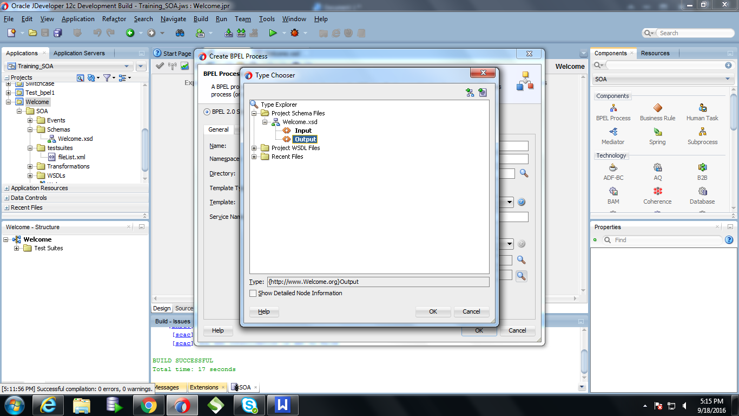Click the green Run icon in the toolbar
Image resolution: width=739 pixels, height=416 pixels.
[x=273, y=32]
